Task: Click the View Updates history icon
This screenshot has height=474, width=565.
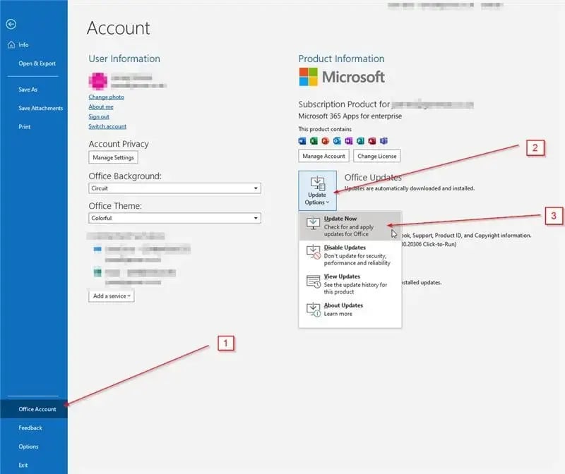Action: click(x=313, y=281)
